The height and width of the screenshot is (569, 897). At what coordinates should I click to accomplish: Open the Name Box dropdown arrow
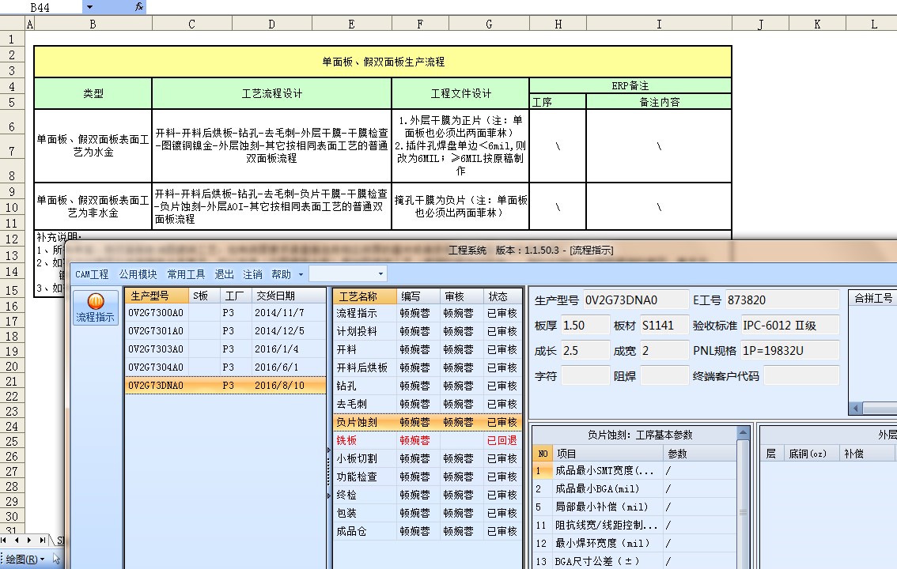pos(90,7)
